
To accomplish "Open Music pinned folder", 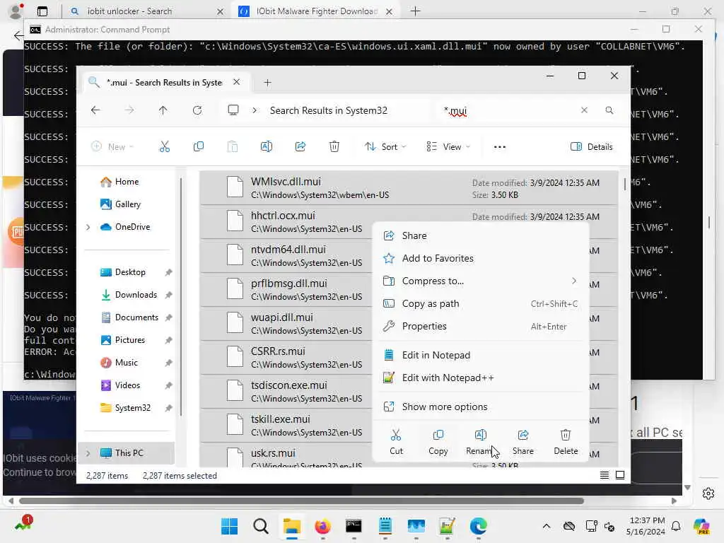I will [x=127, y=363].
